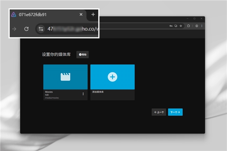Select the 071e672fdb91 browser tab
Screen dimensions: 227x151
[x=48, y=14]
